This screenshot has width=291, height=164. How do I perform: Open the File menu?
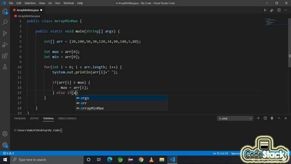pyautogui.click(x=11, y=3)
